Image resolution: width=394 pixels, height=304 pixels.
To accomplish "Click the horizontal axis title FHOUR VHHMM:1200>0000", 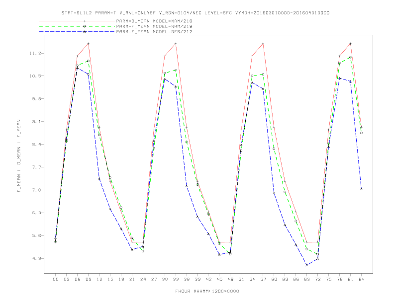I will coord(207,291).
